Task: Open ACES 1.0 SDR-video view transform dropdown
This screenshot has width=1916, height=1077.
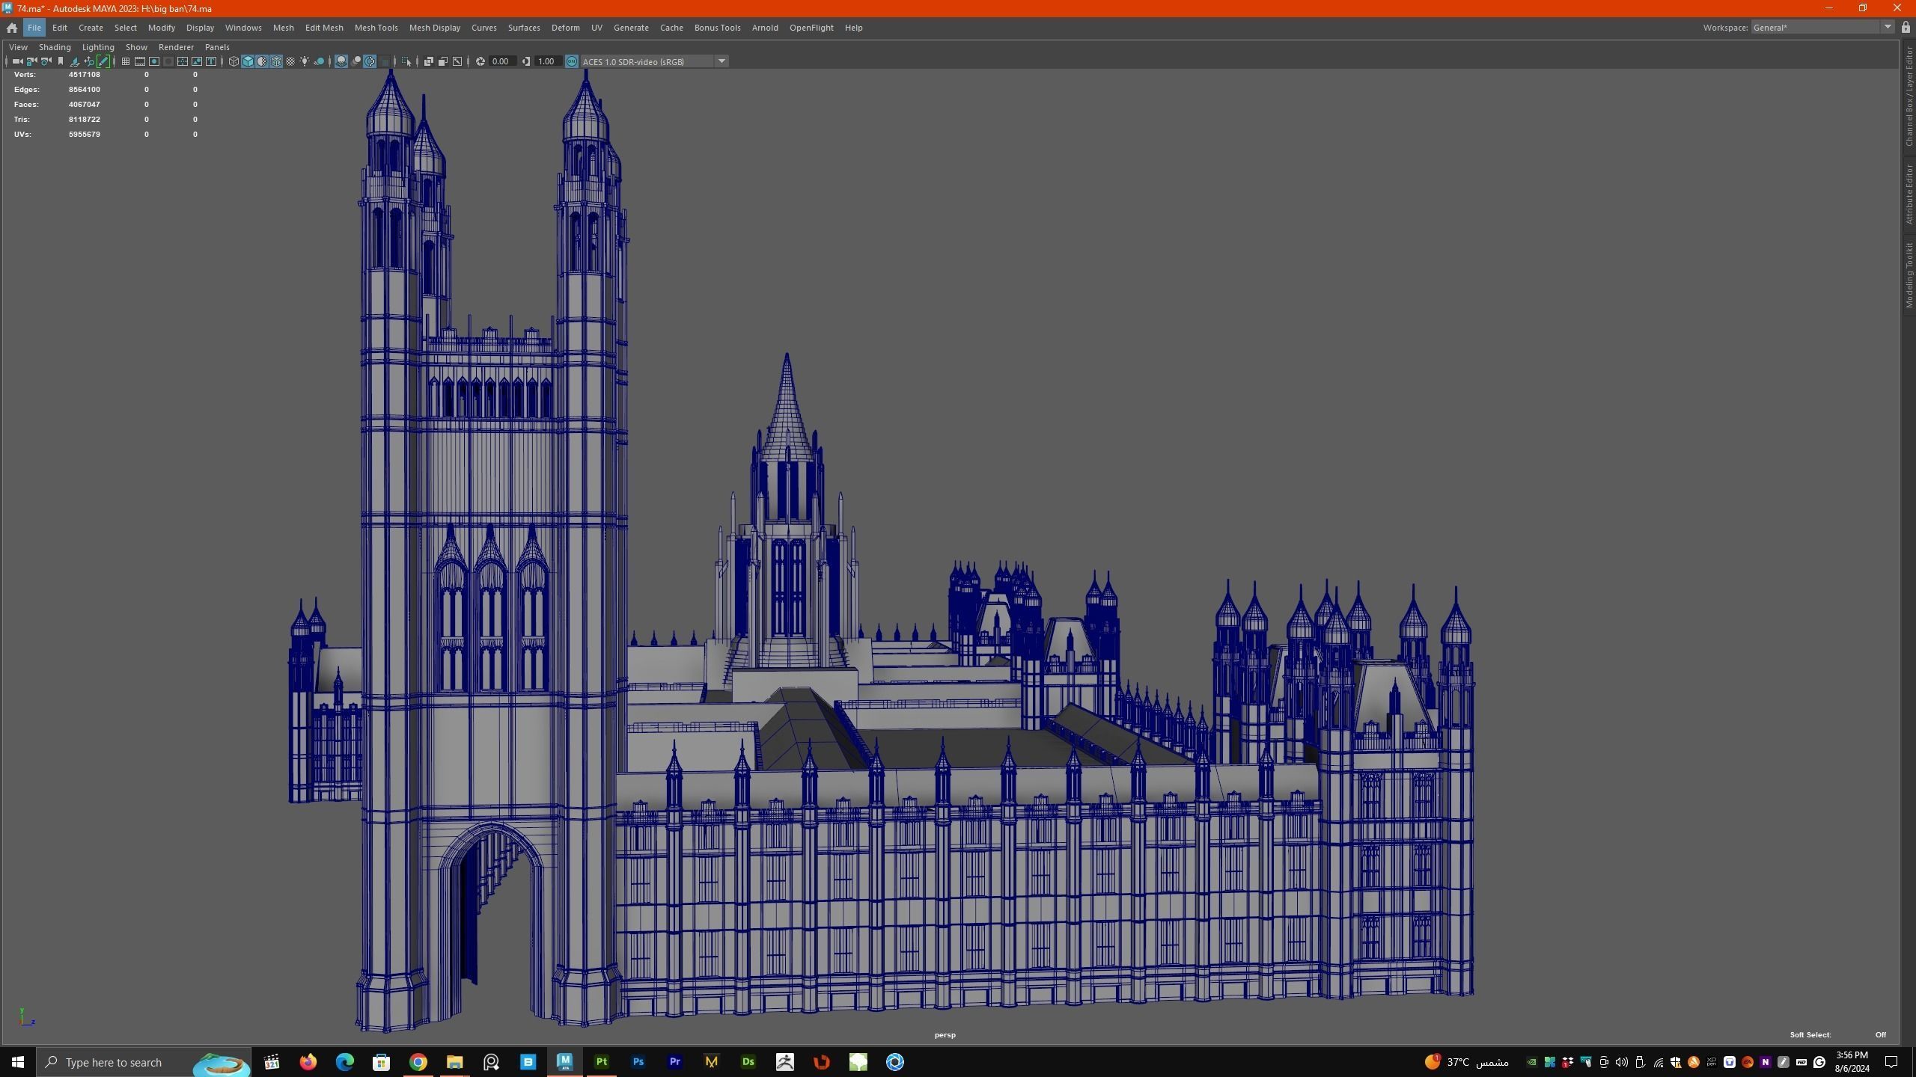Action: click(x=654, y=61)
